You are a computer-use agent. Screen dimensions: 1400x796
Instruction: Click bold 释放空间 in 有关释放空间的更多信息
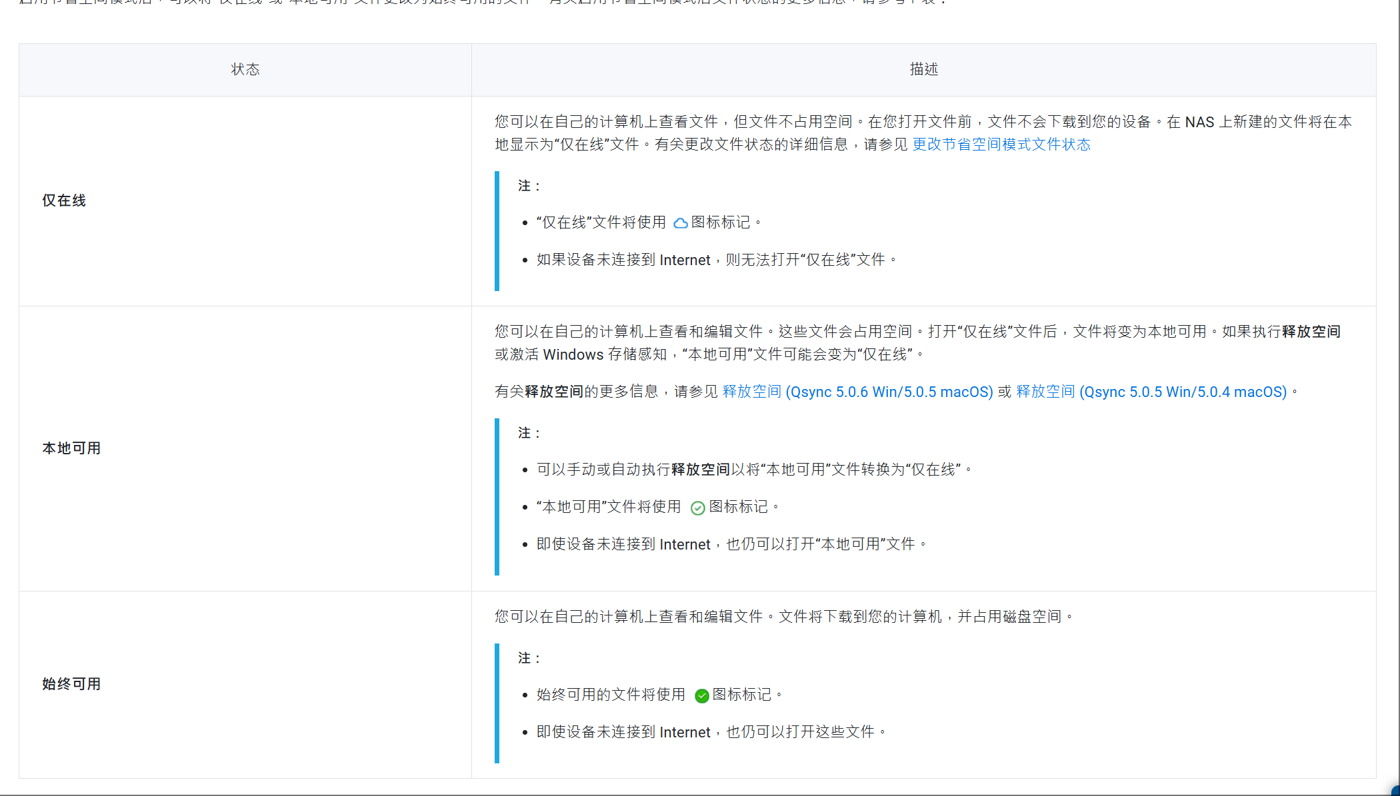[x=554, y=392]
